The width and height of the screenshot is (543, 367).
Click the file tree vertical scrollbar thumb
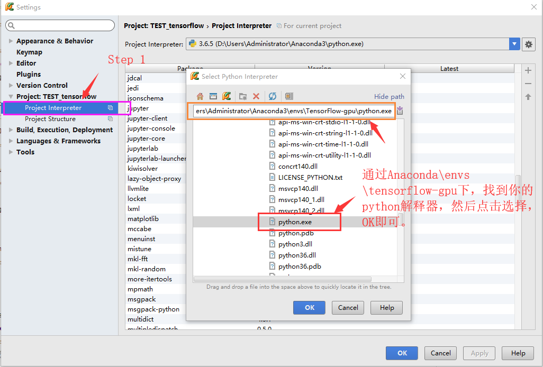click(401, 219)
